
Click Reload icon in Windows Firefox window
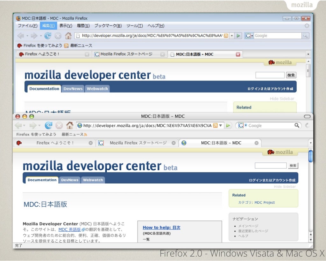pos(48,36)
